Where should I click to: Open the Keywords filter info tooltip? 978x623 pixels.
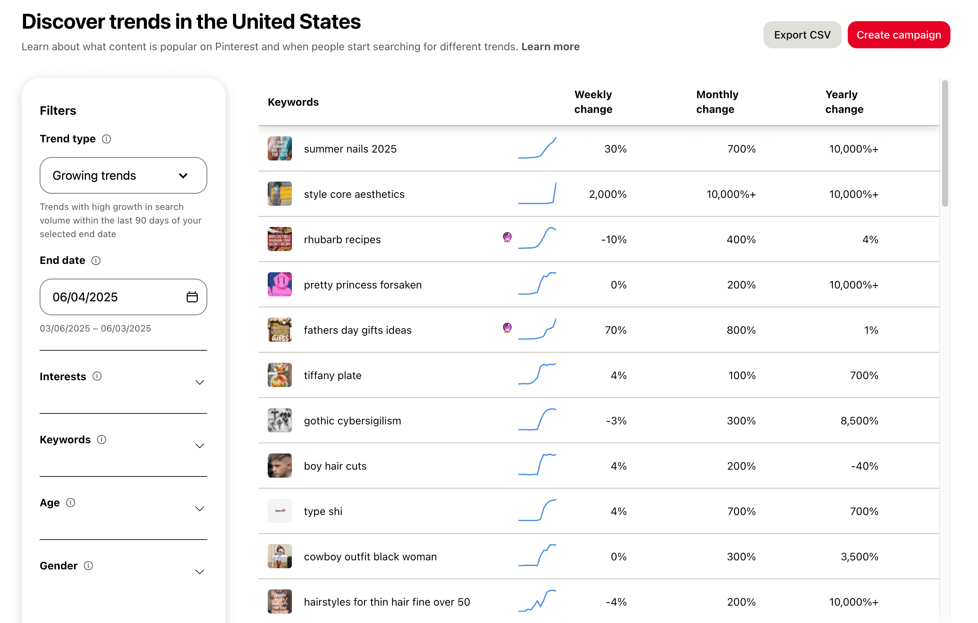102,439
